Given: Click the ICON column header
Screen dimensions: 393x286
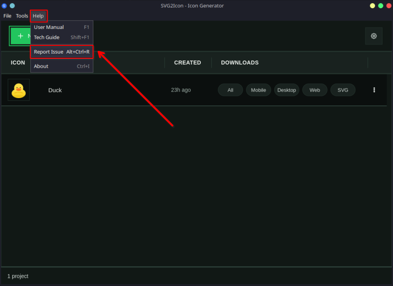Looking at the screenshot, I should [17, 62].
